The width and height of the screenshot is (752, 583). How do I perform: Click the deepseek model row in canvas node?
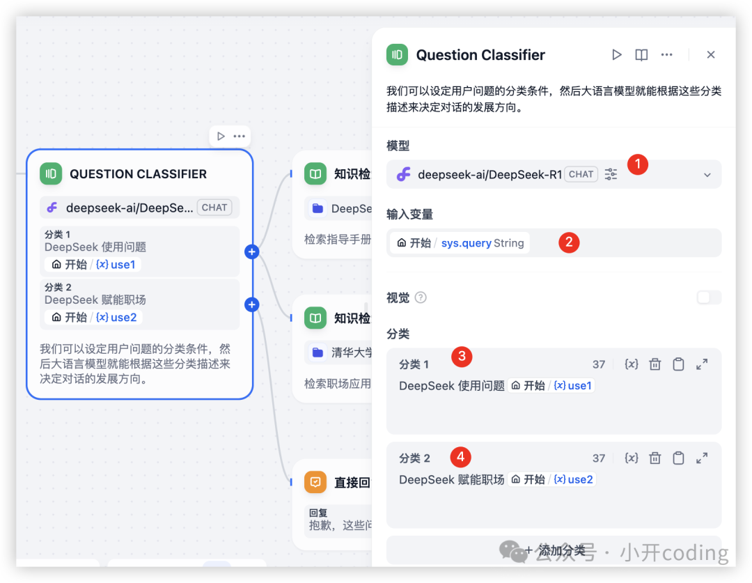139,208
